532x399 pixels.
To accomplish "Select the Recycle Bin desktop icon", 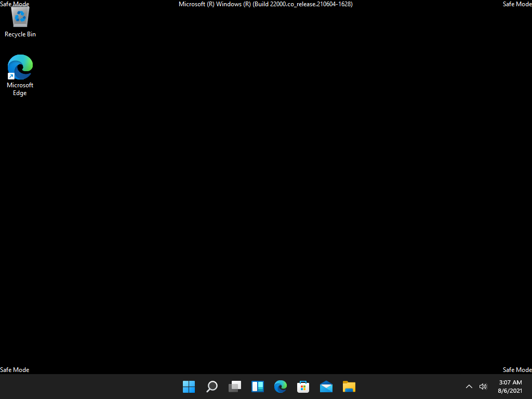I will (20, 21).
